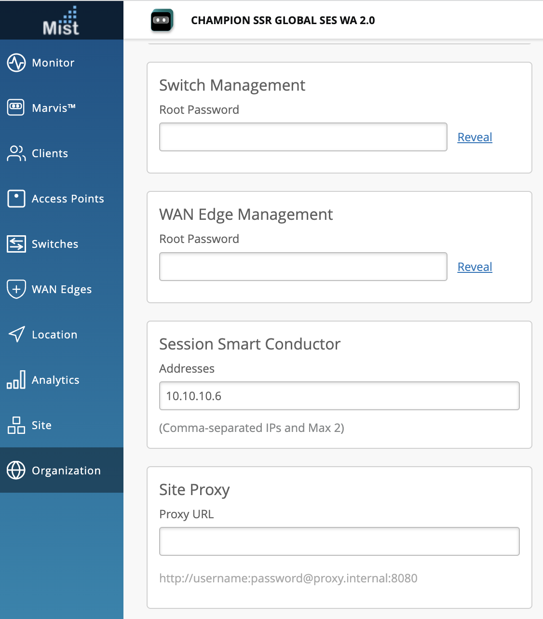The height and width of the screenshot is (619, 543).
Task: Open the Clients people icon
Action: (16, 153)
